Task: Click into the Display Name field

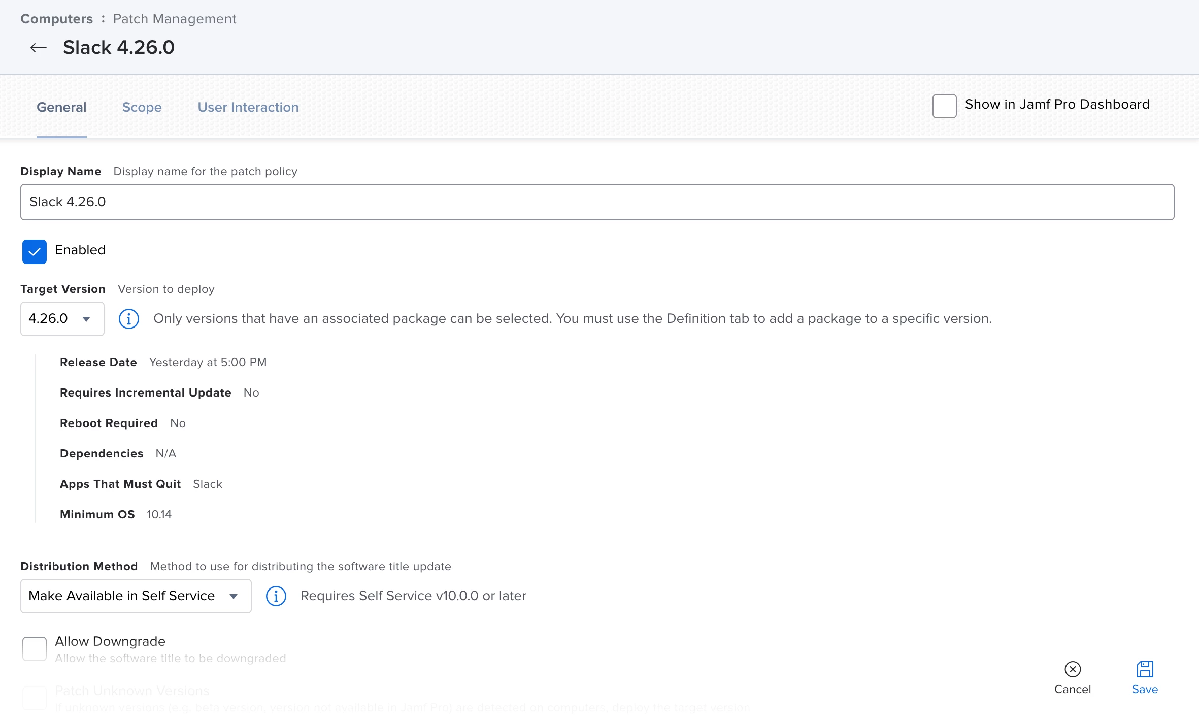Action: [597, 202]
